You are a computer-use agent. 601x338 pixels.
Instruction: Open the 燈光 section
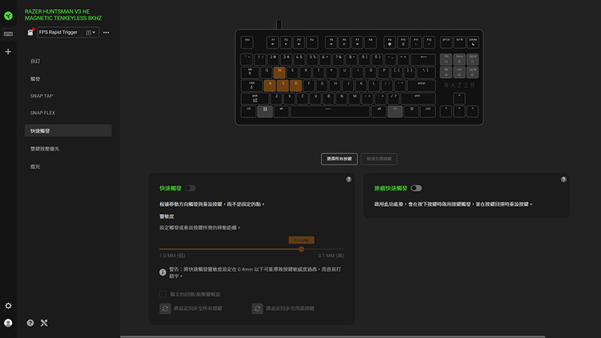pos(35,167)
